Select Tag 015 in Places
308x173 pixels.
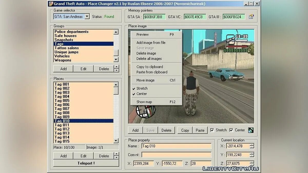click(84, 141)
